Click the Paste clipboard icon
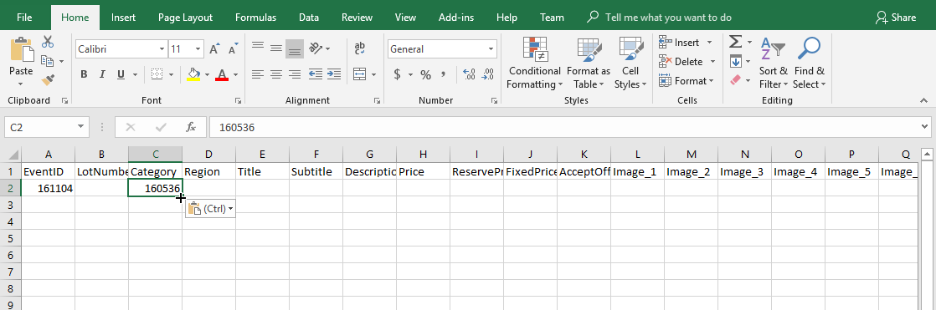This screenshot has height=310, width=936. pos(21,49)
